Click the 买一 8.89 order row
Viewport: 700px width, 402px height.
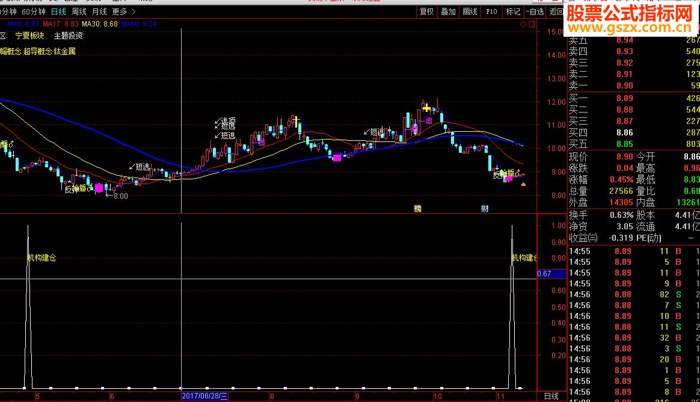pyautogui.click(x=634, y=98)
